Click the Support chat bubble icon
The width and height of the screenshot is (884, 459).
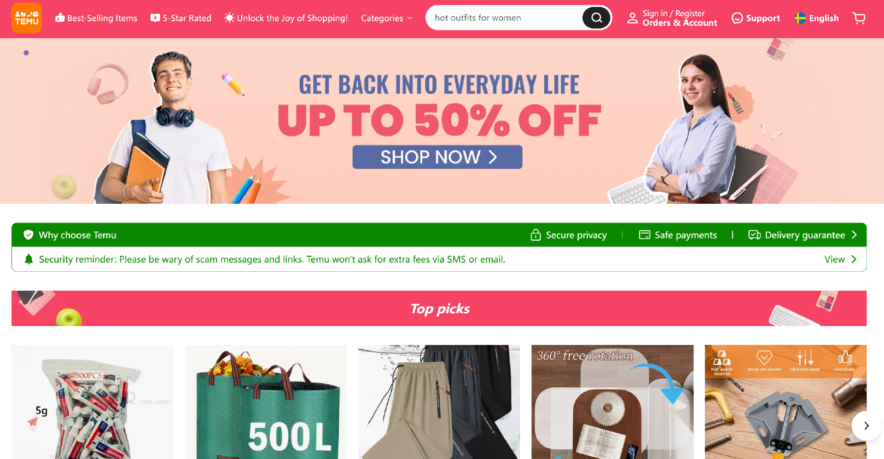coord(737,18)
